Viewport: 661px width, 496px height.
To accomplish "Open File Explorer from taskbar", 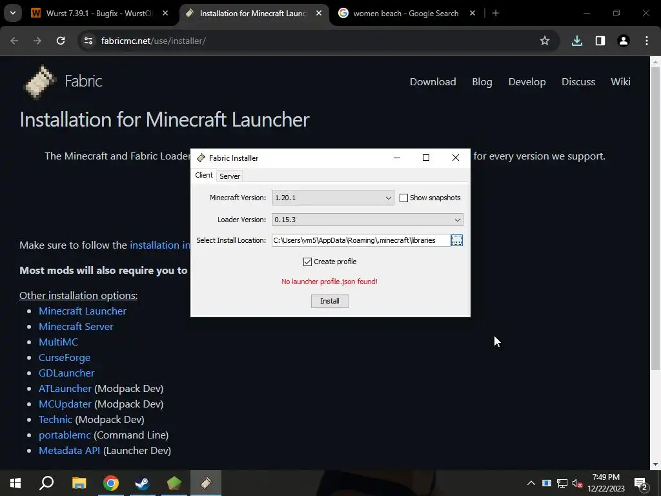I will [79, 483].
